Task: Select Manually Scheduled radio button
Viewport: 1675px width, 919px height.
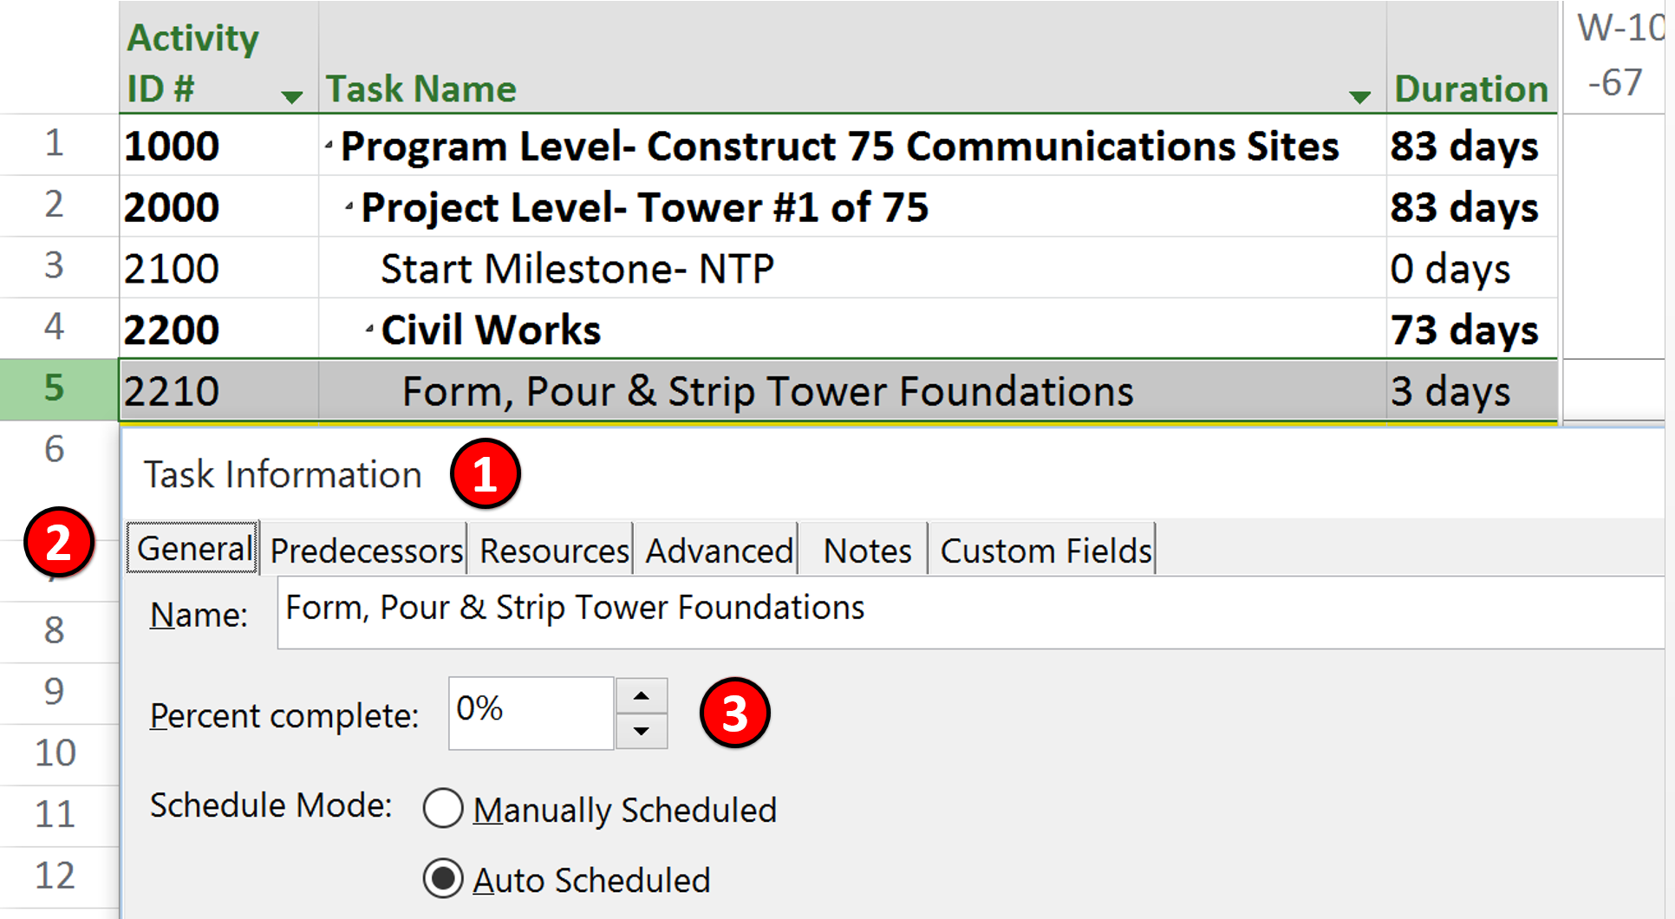Action: (x=443, y=808)
